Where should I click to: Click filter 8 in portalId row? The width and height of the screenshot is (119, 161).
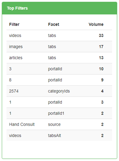(10, 80)
